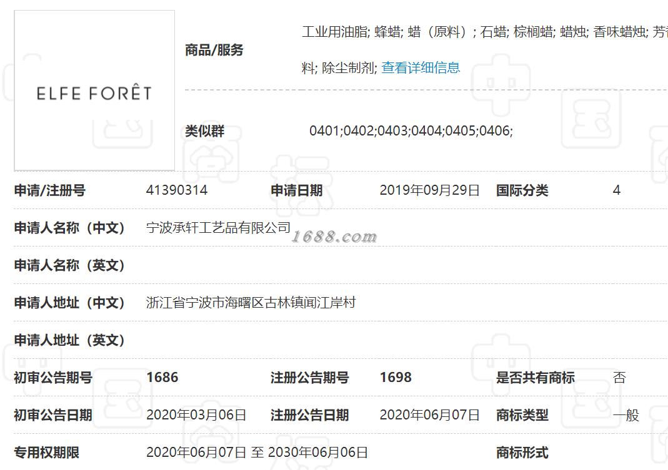This screenshot has height=470, width=668.
Task: Click the 申请人地址（中文）label
Action: click(x=69, y=303)
